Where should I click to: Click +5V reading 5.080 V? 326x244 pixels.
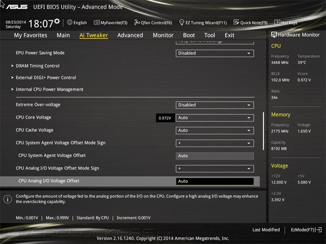(304, 182)
